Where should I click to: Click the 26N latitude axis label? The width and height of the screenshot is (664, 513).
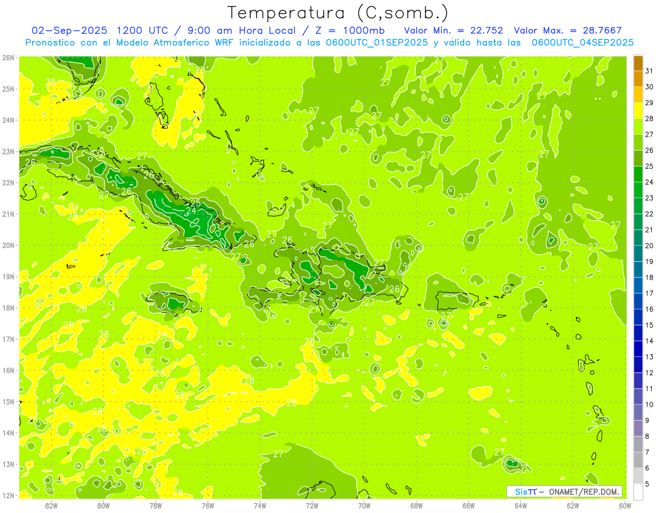[x=8, y=58]
